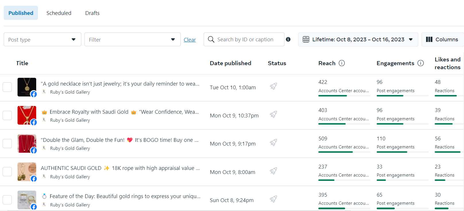Screen dimensions: 464x211
Task: Click the Search by ID or caption field
Action: 247,40
